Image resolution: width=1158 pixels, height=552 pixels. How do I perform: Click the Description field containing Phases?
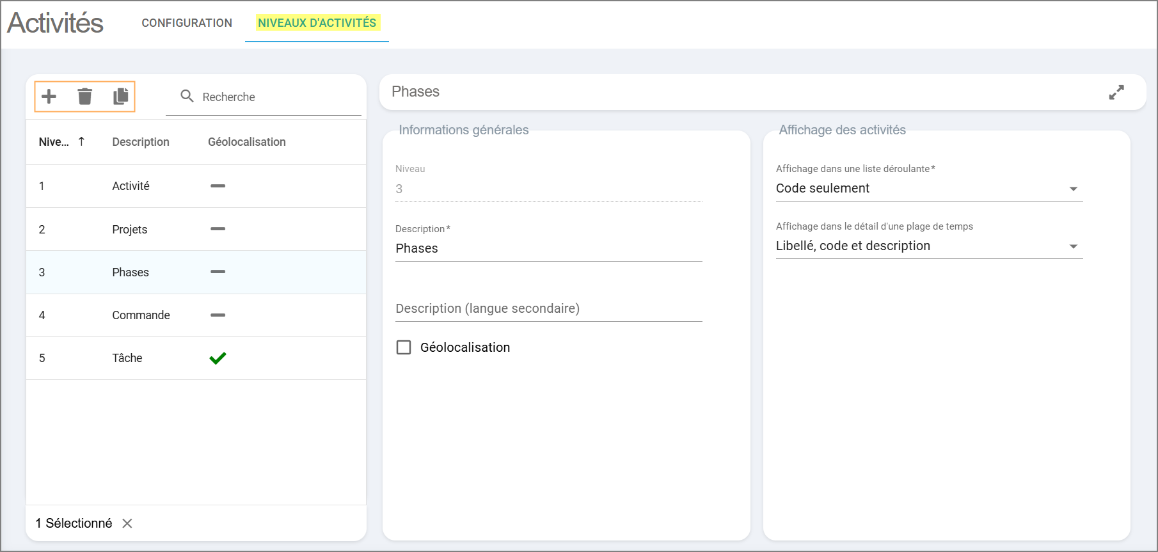[x=548, y=249]
